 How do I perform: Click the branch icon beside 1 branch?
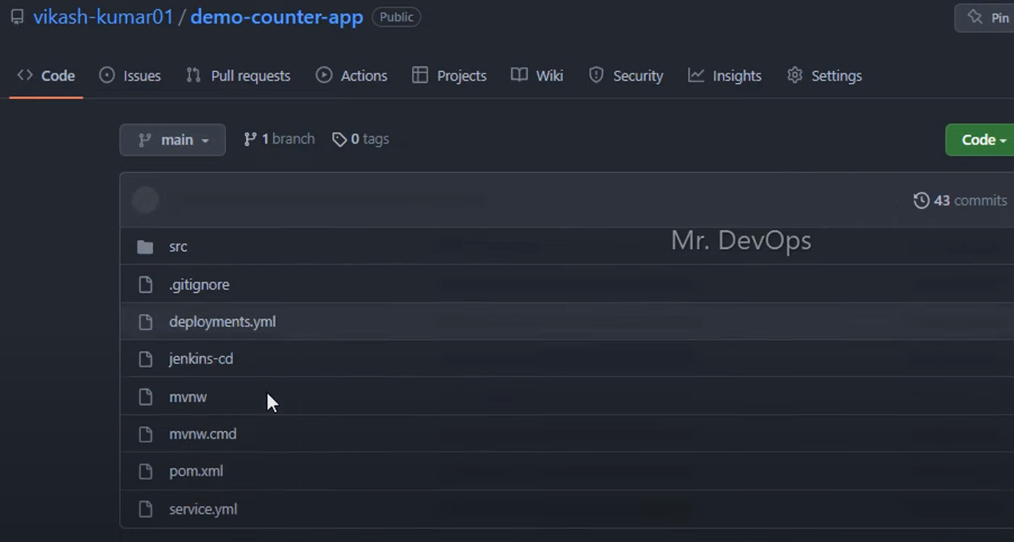pyautogui.click(x=250, y=139)
